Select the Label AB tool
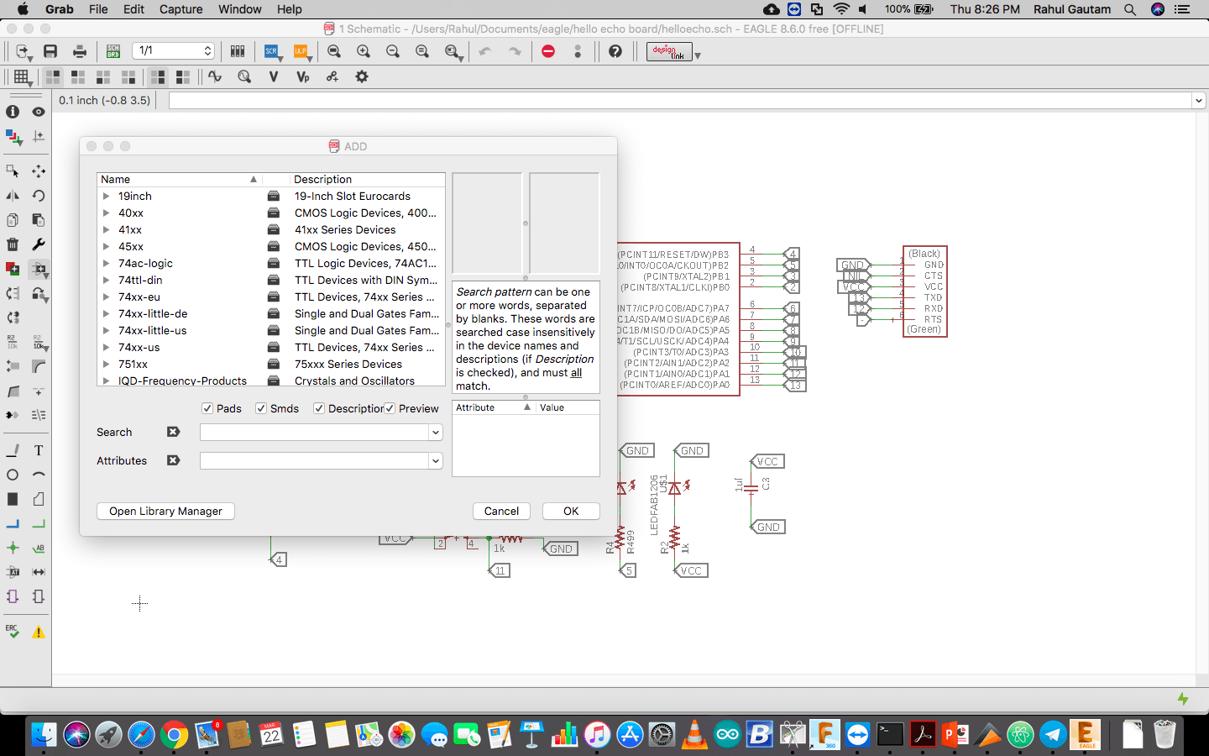1209x756 pixels. coord(39,548)
